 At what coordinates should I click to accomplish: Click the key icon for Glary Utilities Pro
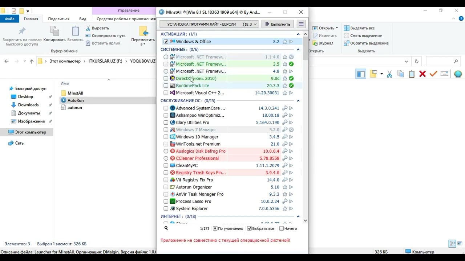click(285, 123)
